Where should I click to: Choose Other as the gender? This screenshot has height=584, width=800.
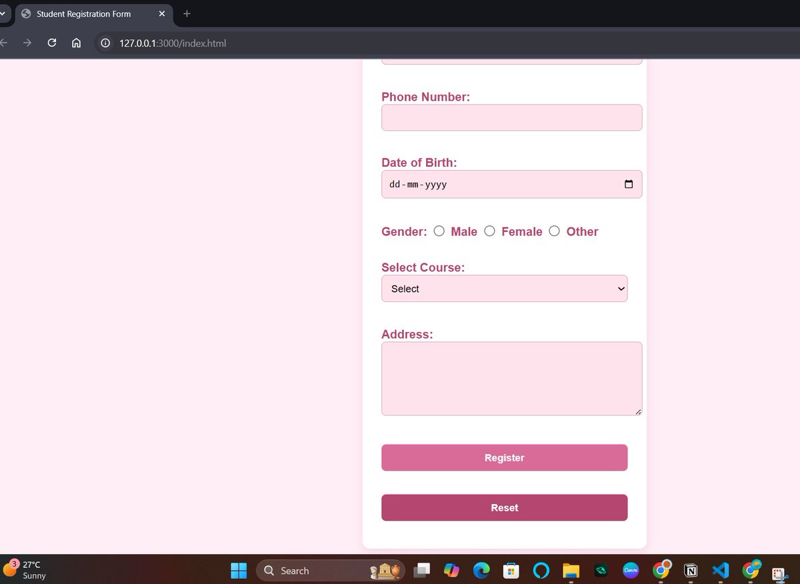coord(554,231)
